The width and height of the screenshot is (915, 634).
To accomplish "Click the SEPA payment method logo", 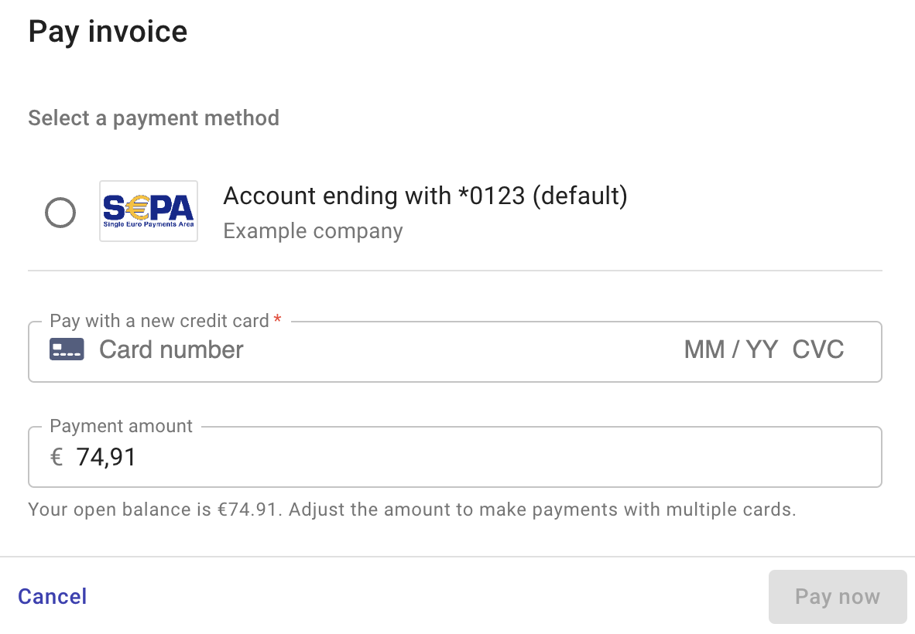I will click(x=149, y=210).
